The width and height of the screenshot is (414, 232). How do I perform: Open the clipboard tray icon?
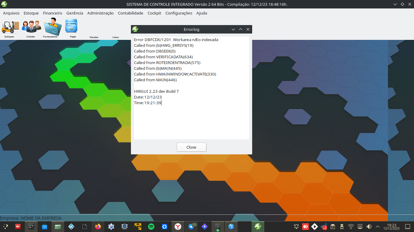(333, 226)
